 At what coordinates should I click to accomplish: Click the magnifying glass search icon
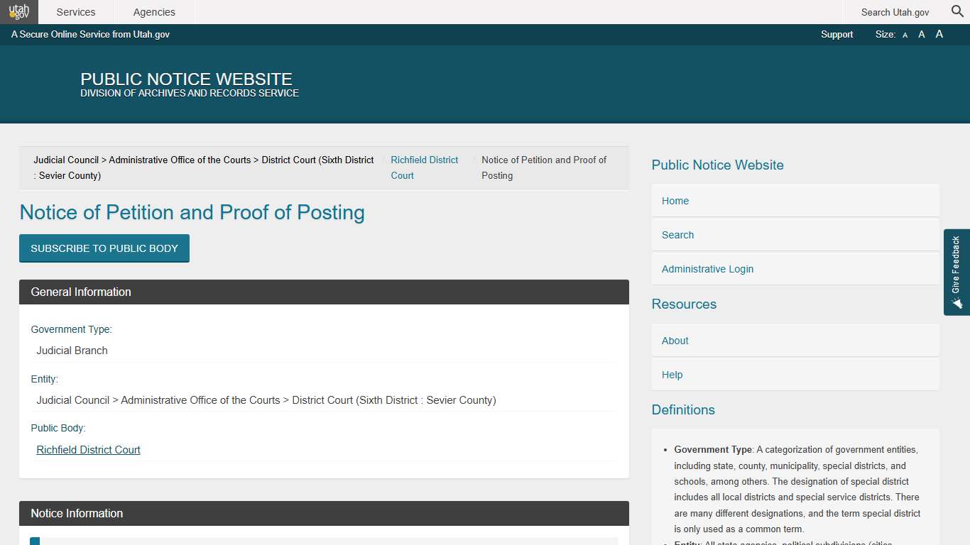click(957, 11)
